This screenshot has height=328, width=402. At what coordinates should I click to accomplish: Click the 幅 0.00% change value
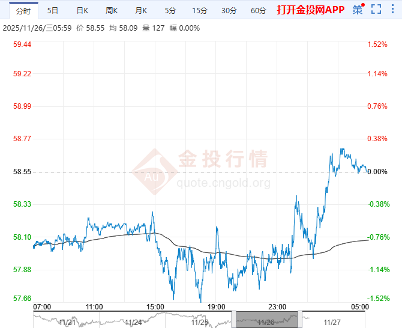coord(185,28)
